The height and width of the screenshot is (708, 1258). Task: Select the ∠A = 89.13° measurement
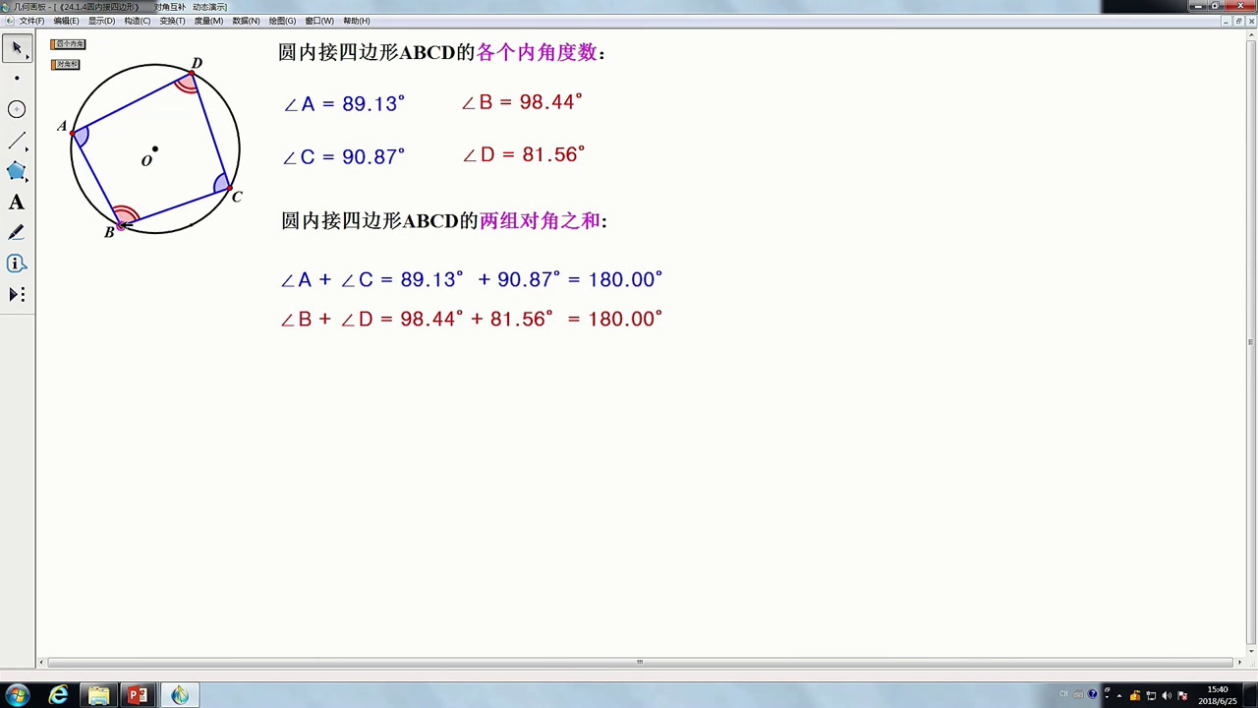(344, 103)
